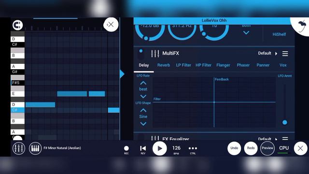This screenshot has height=174, width=309.
Task: Open the MultiFX Default preset selector
Action: coord(267,53)
